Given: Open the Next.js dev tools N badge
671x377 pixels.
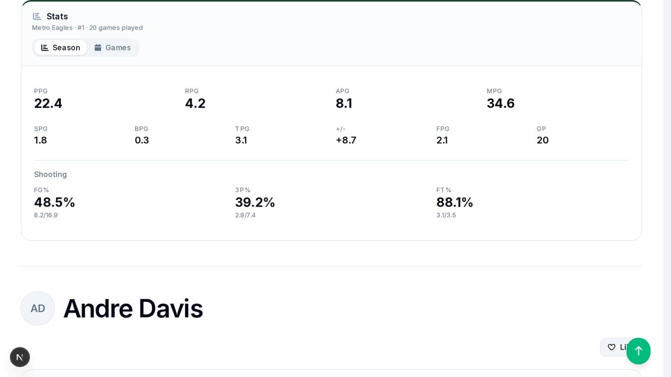Looking at the screenshot, I should [x=20, y=357].
